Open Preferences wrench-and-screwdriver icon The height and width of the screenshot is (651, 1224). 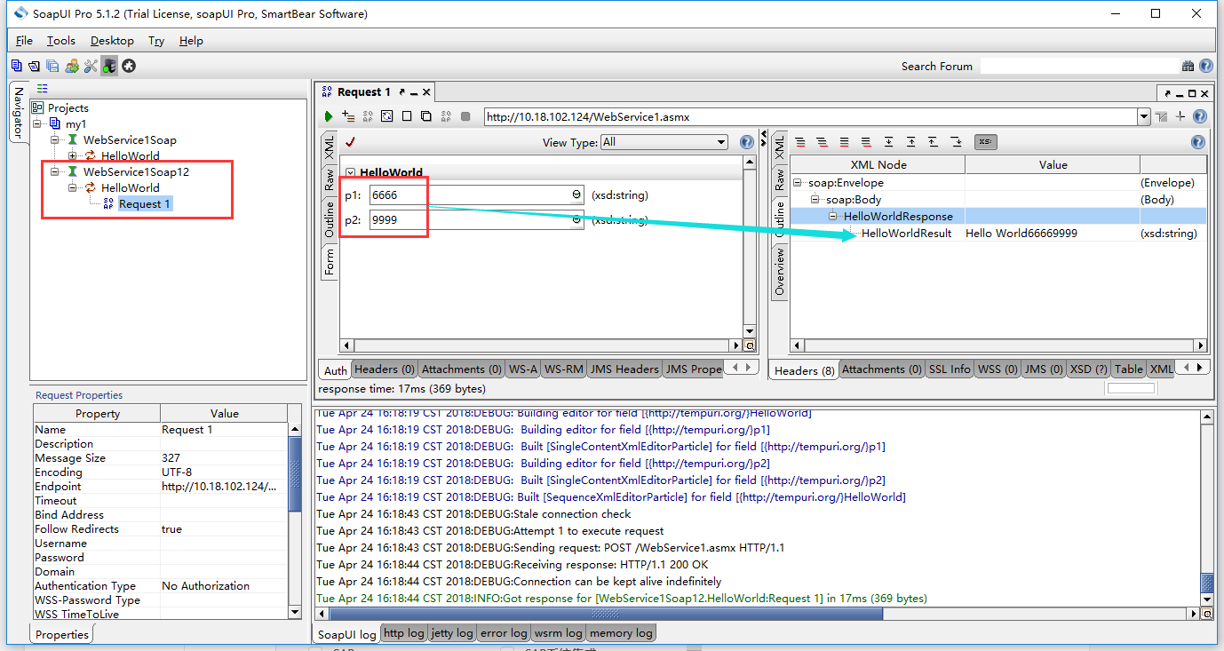pos(90,66)
